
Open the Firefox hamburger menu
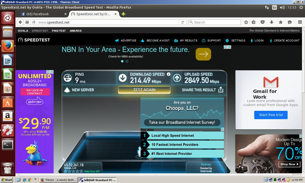click(300, 22)
